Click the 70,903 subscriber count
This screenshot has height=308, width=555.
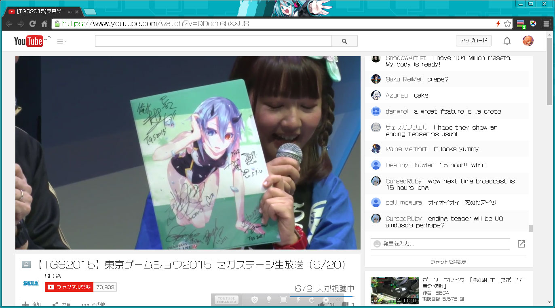click(x=105, y=287)
